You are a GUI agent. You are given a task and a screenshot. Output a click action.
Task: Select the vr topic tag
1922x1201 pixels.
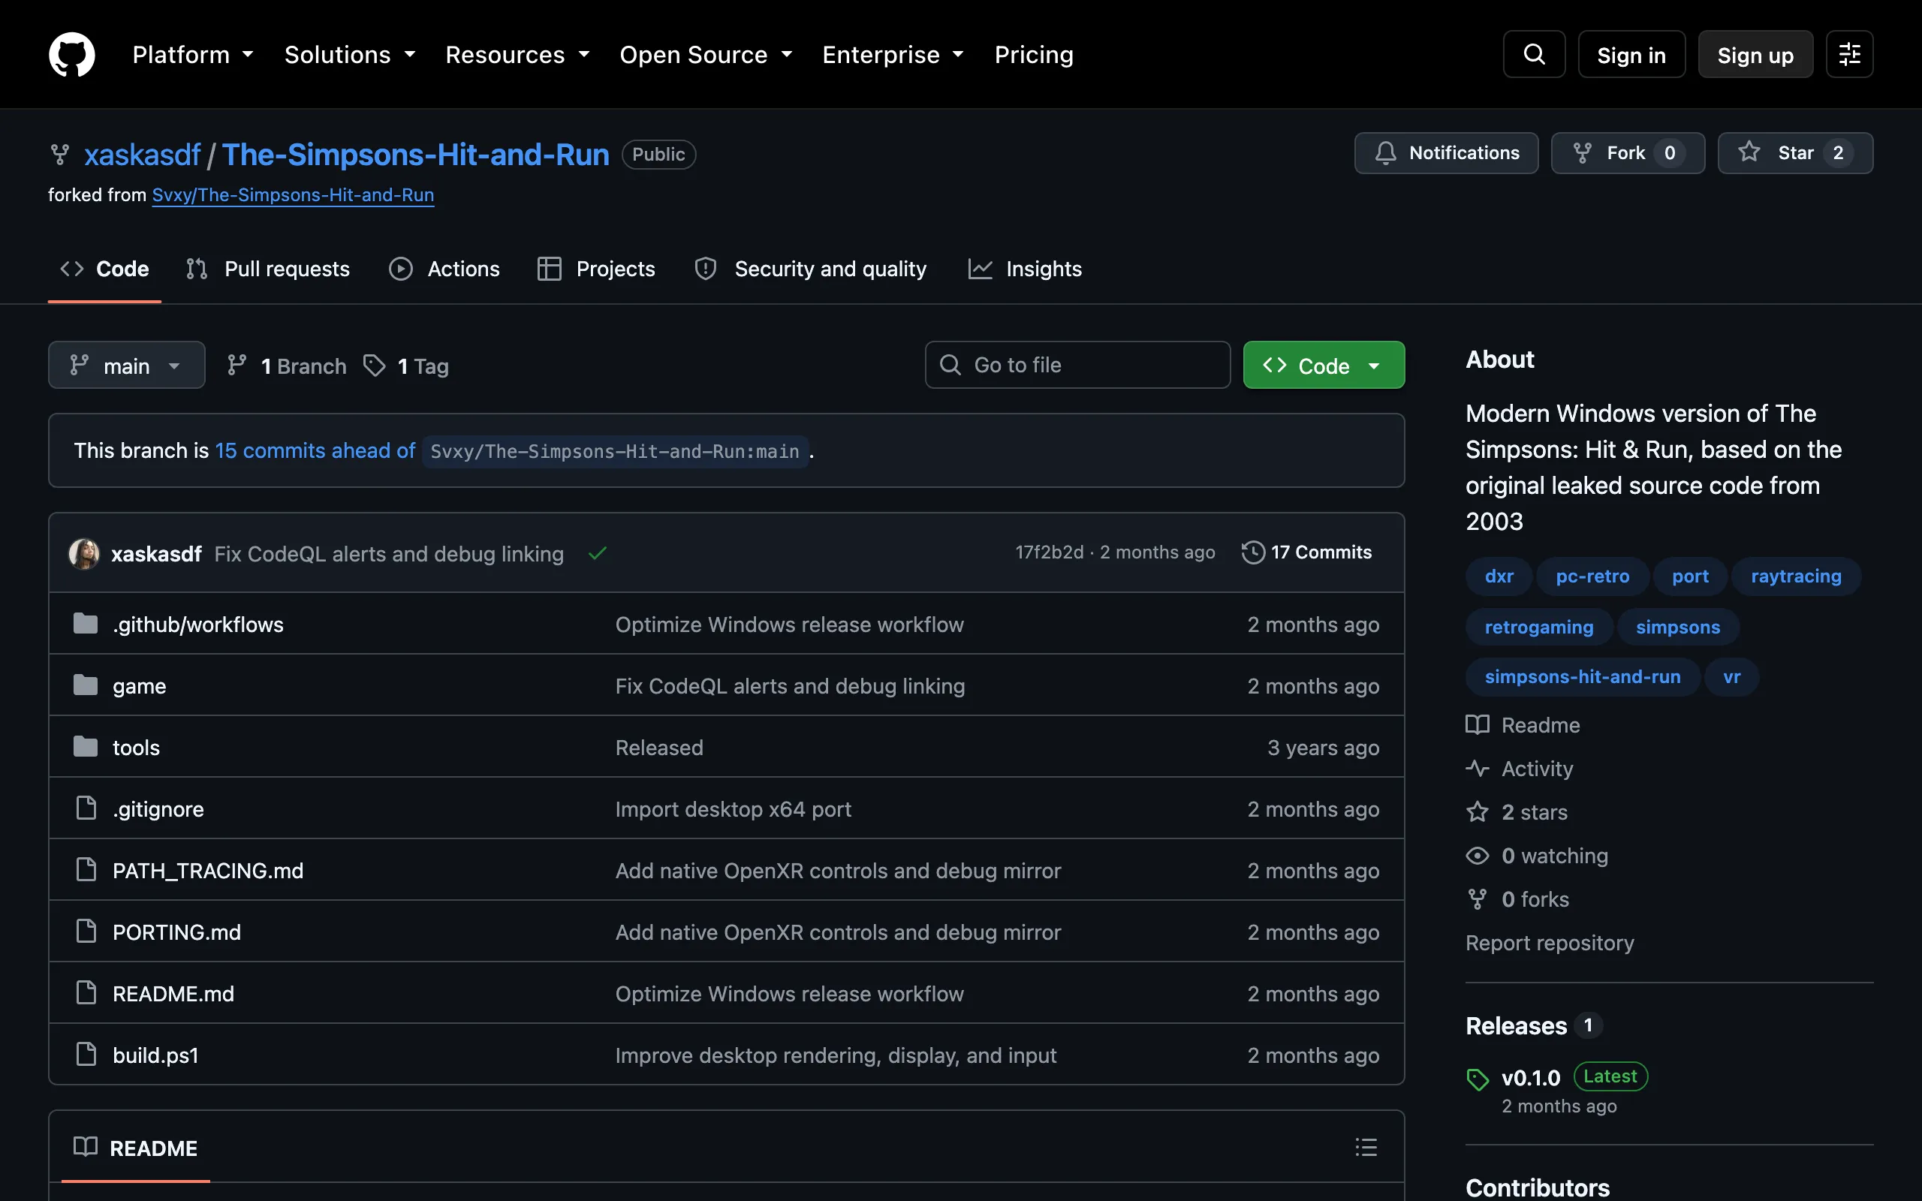point(1731,677)
